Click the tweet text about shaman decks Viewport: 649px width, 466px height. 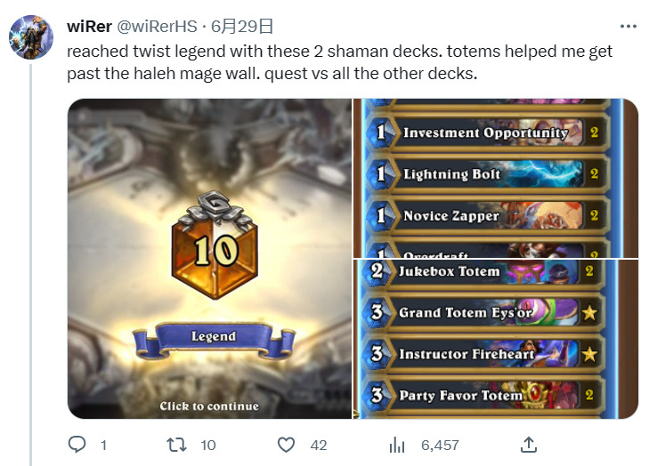(x=339, y=62)
